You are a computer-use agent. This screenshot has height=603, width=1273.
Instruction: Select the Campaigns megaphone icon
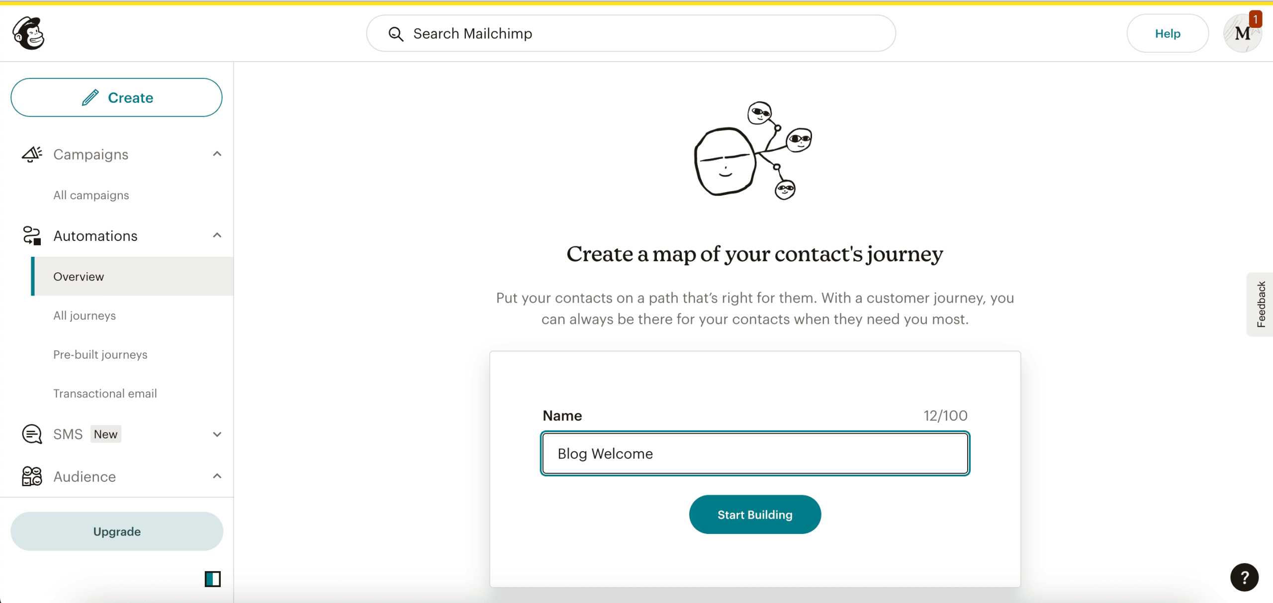(31, 154)
